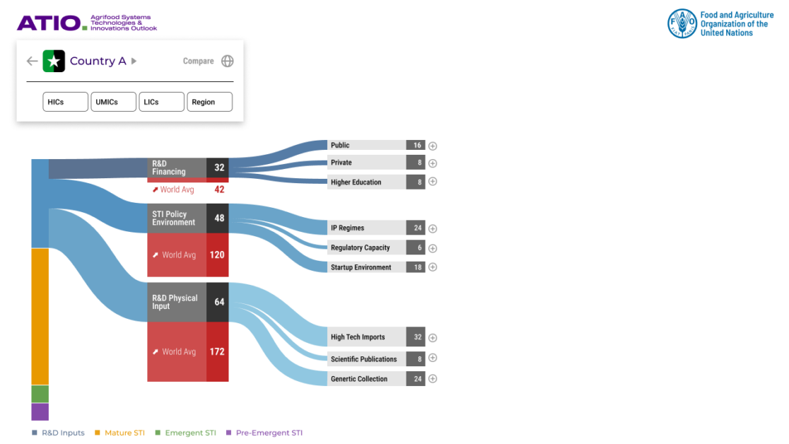The image size is (789, 444).
Task: Toggle the LICs comparison filter
Action: coord(161,102)
